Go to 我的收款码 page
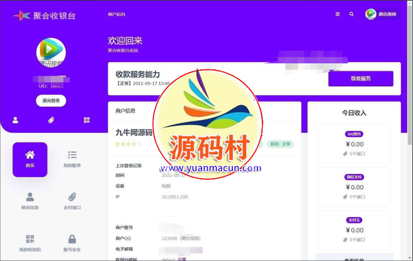Screen dimensions: 413x261 click(x=30, y=243)
